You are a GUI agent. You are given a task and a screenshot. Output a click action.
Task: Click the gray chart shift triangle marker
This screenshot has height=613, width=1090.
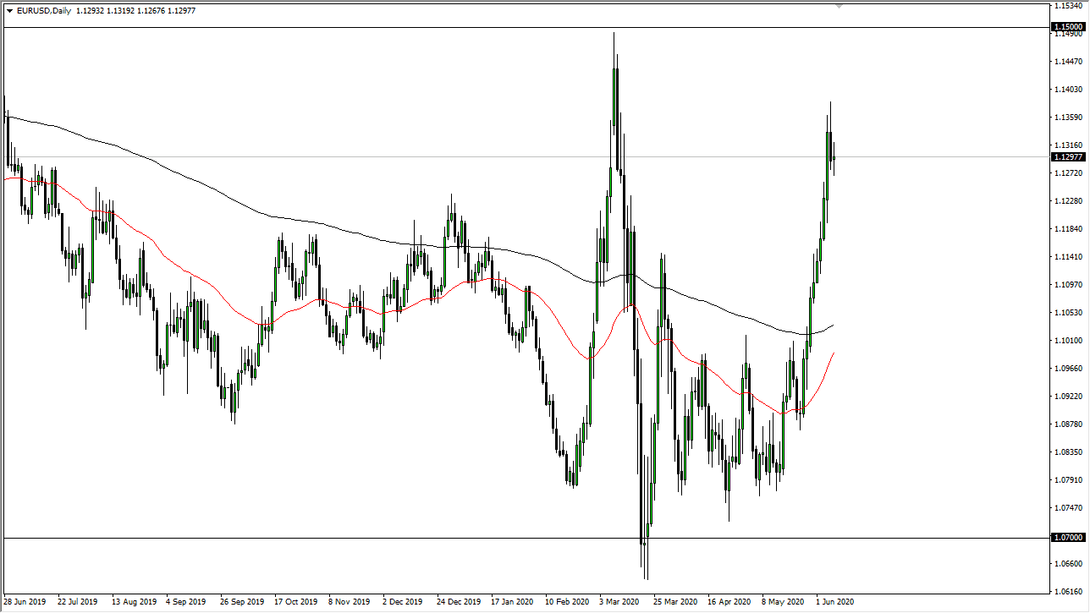839,6
